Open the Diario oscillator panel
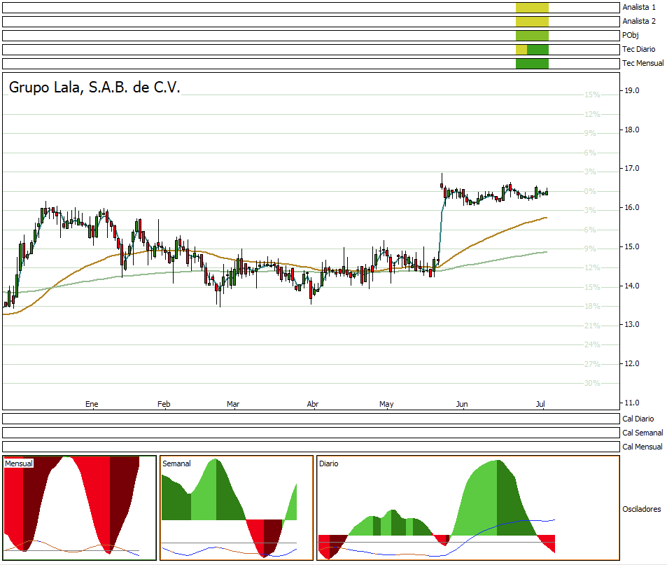The image size is (667, 565). [468, 508]
